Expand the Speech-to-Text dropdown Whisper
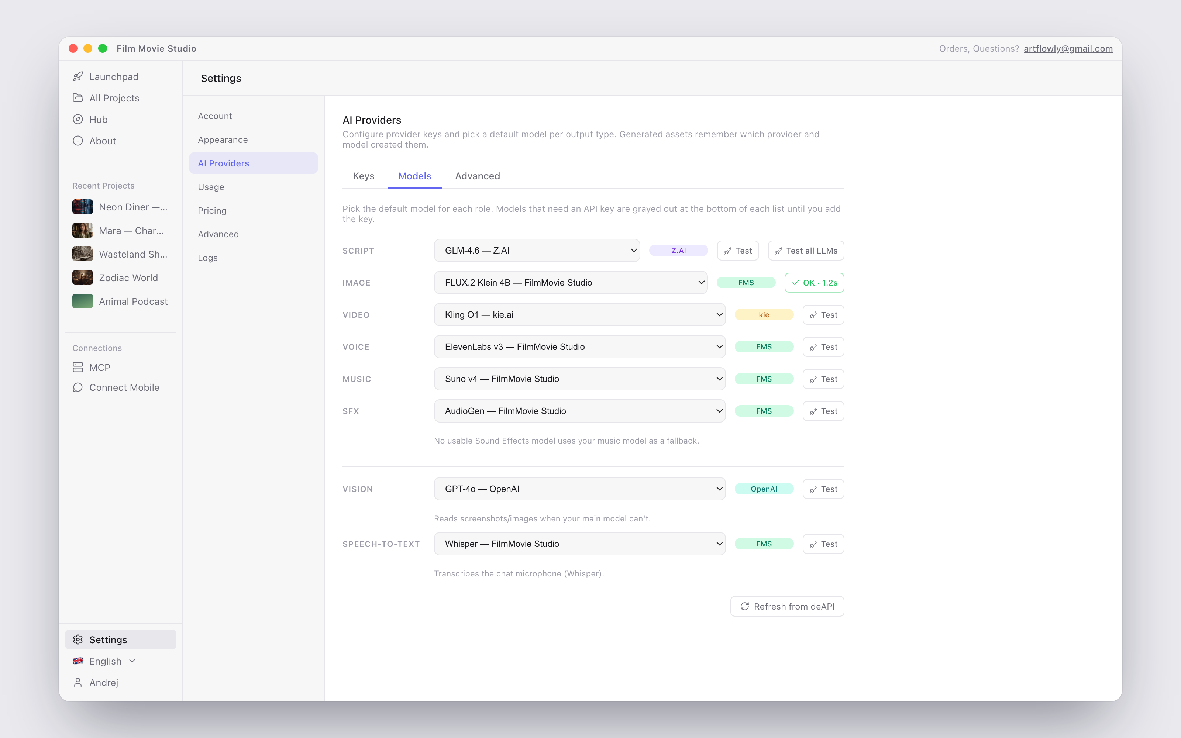This screenshot has height=738, width=1181. coord(579,544)
